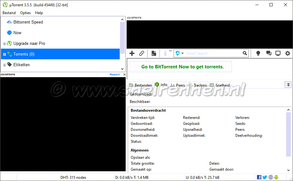Click download speed status D: 0.0 kB/s
This screenshot has width=293, height=181.
pos(132,178)
